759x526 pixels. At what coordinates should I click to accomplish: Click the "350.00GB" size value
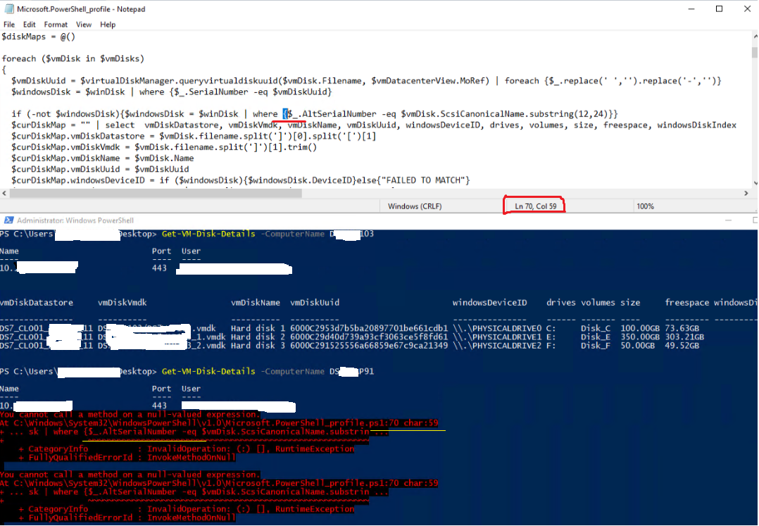click(x=640, y=337)
